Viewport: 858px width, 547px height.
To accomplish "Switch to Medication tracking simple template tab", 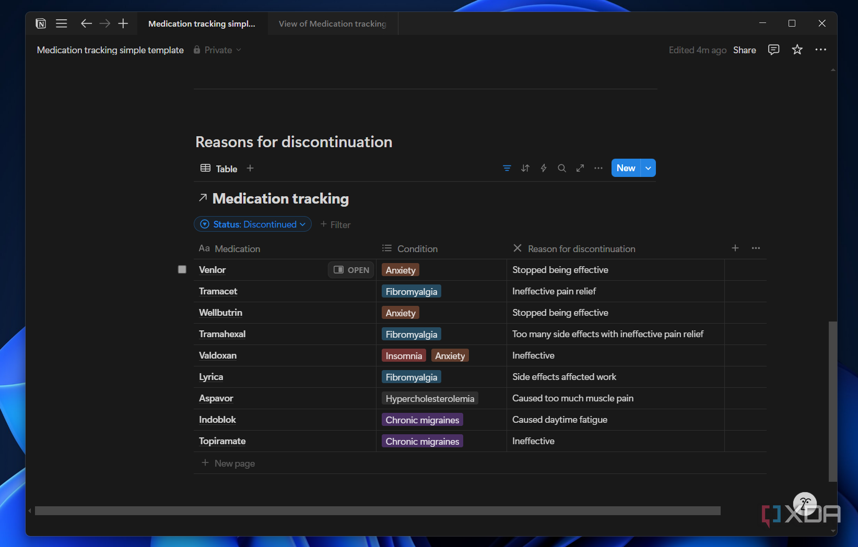I will click(202, 23).
